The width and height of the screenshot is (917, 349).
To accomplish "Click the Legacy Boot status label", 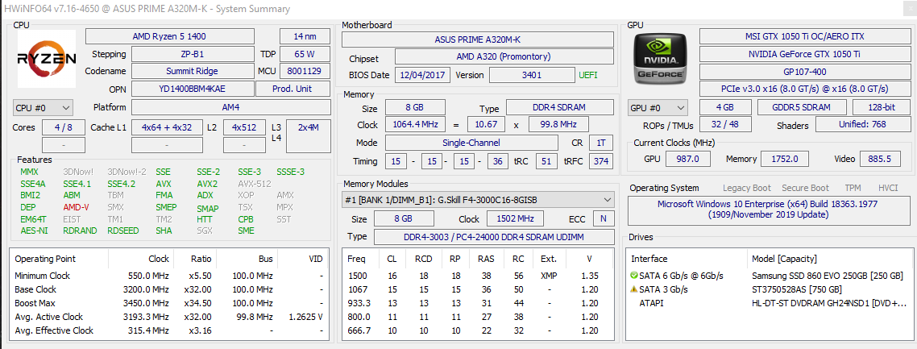I will pyautogui.click(x=747, y=188).
